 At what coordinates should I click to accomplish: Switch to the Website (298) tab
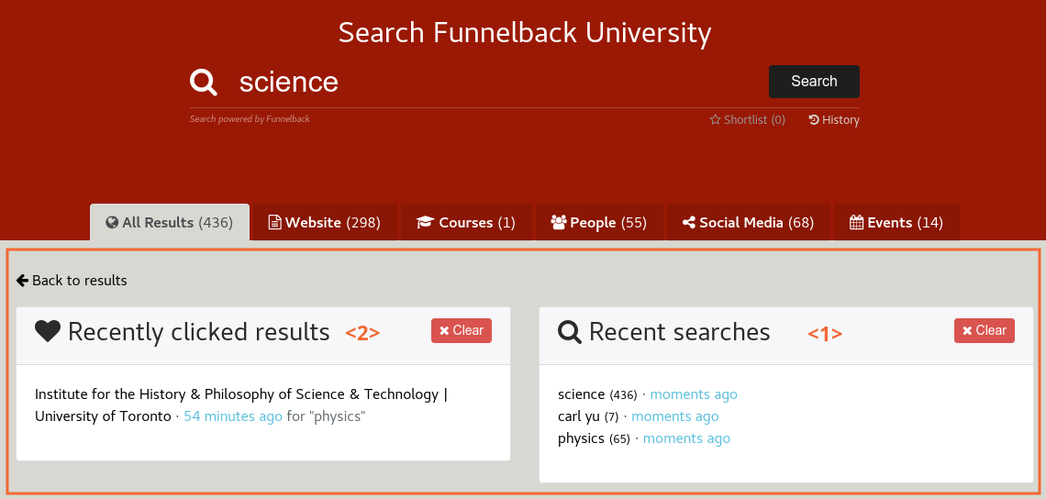click(x=325, y=222)
